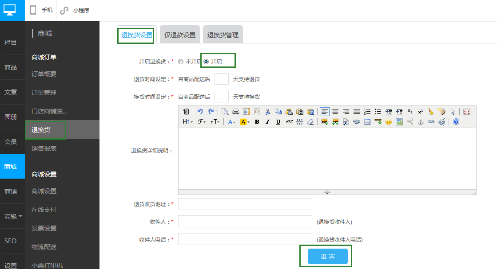This screenshot has height=269, width=497.
Task: Select the 开启 radio option
Action: click(x=206, y=62)
